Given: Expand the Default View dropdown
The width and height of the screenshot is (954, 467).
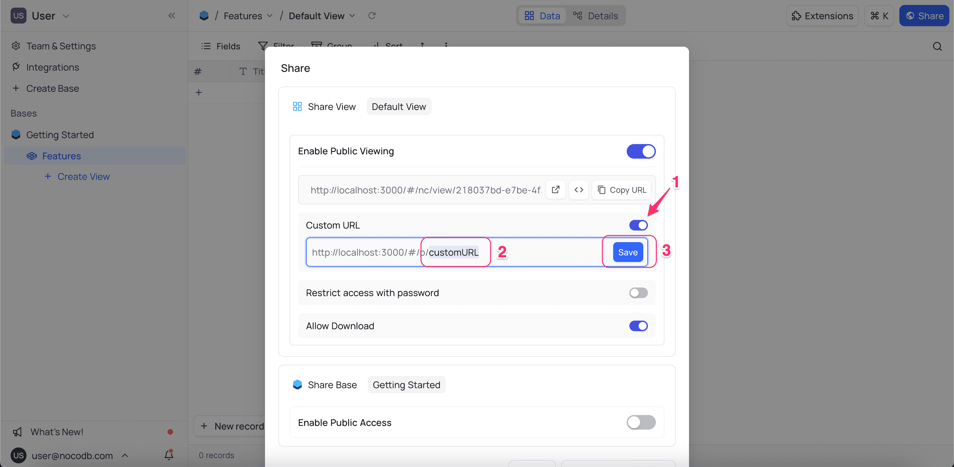Looking at the screenshot, I should coord(352,16).
